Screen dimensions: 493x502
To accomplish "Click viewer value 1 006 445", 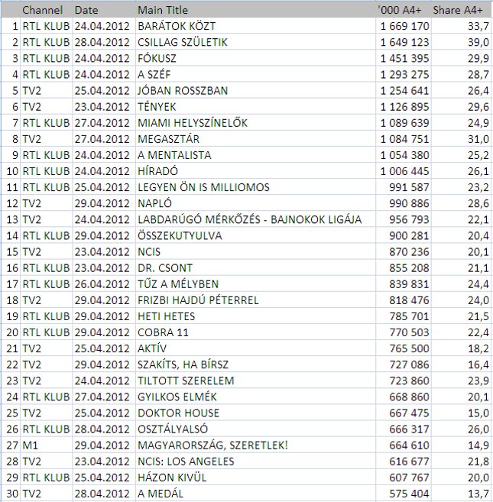I will [404, 171].
